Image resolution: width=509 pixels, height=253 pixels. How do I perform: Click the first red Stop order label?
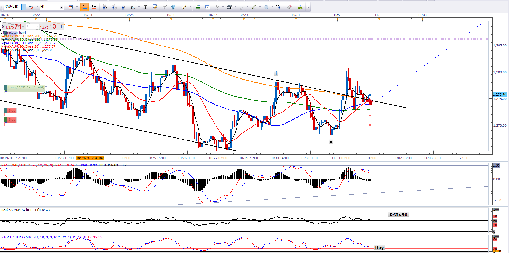[x=11, y=110]
